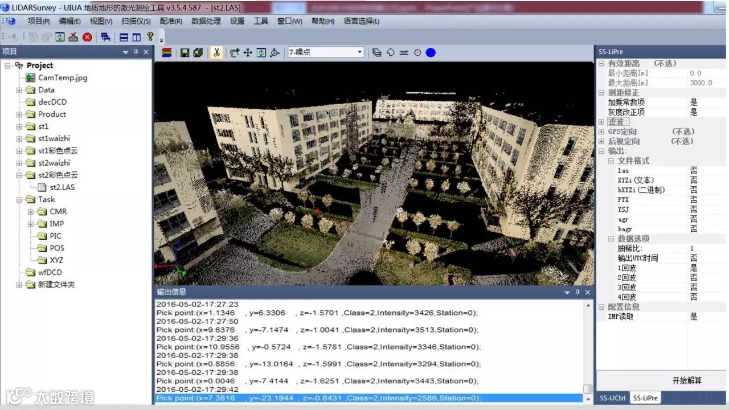Open the 工具 menu
Screen dimensions: 729x410
tap(261, 21)
